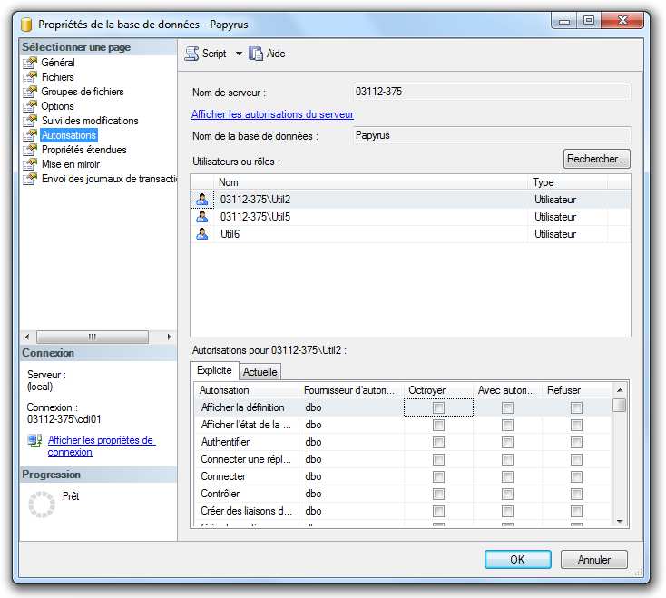
Task: Switch to the Actuelle tab
Action: click(260, 371)
